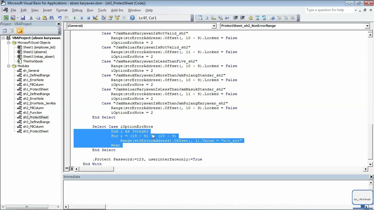
Task: Select ThisWorkbook in project tree
Action: click(x=33, y=61)
